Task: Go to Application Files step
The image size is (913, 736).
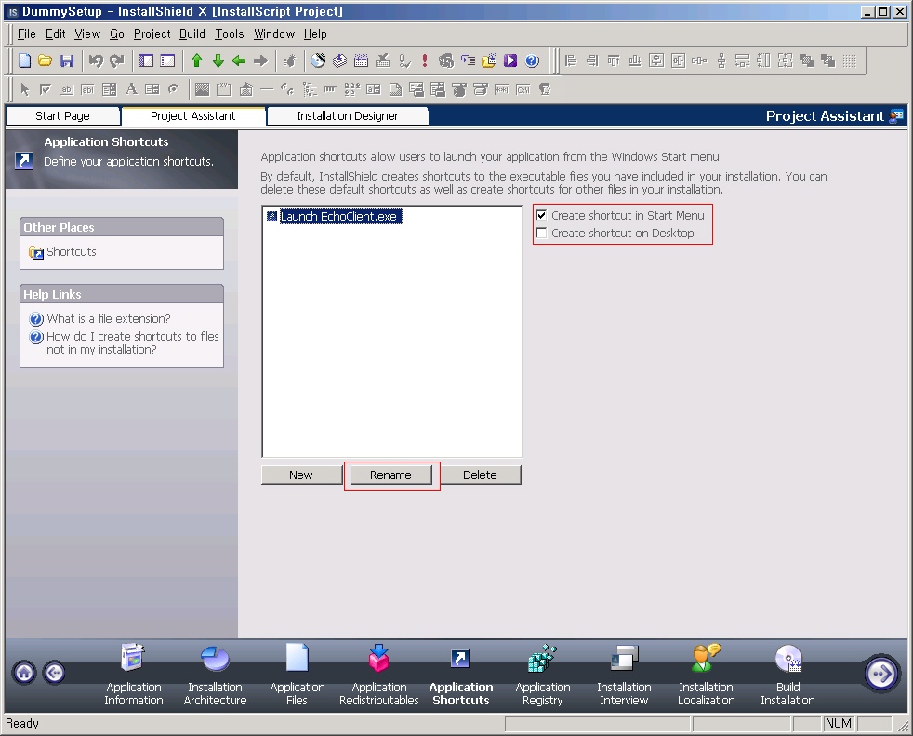Action: (297, 675)
